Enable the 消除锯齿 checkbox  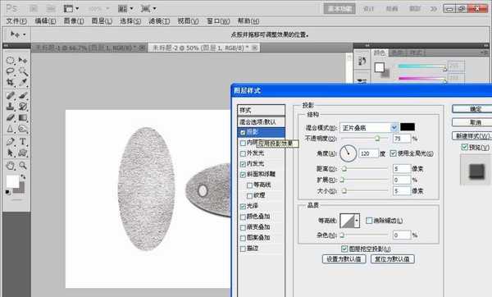[369, 221]
